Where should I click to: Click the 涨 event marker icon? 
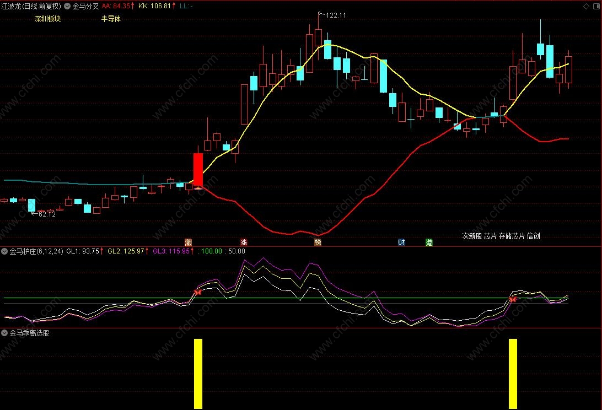[x=244, y=242]
